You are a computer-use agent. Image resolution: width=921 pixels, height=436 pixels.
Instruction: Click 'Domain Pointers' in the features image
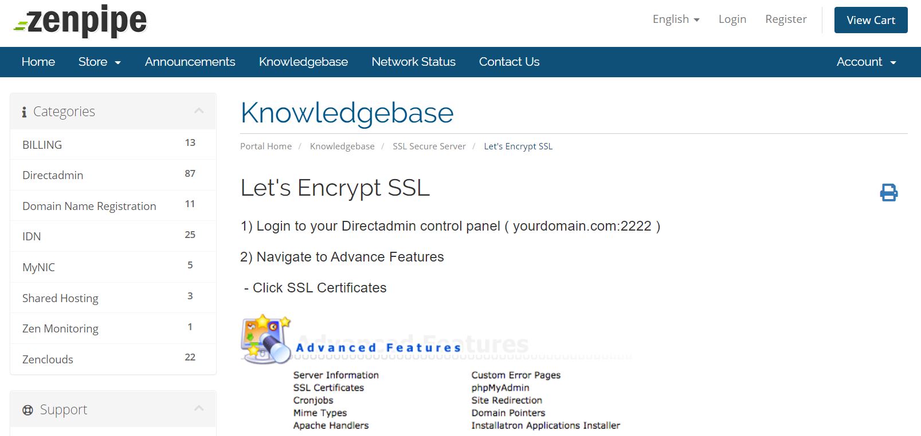(508, 413)
